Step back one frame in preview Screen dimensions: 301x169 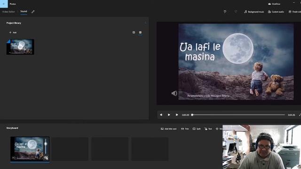(161, 115)
